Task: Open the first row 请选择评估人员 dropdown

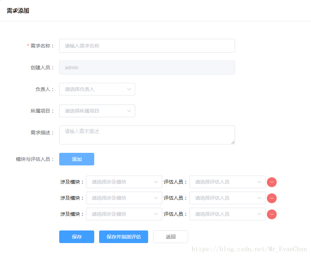Action: point(227,182)
